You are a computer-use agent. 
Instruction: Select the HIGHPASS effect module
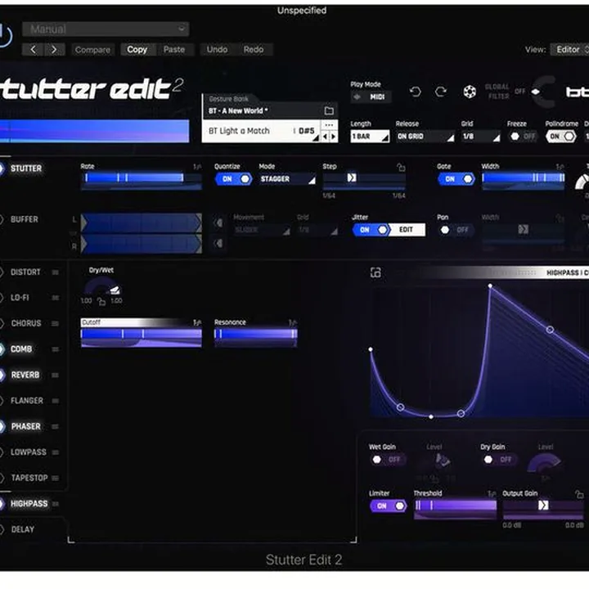(29, 504)
